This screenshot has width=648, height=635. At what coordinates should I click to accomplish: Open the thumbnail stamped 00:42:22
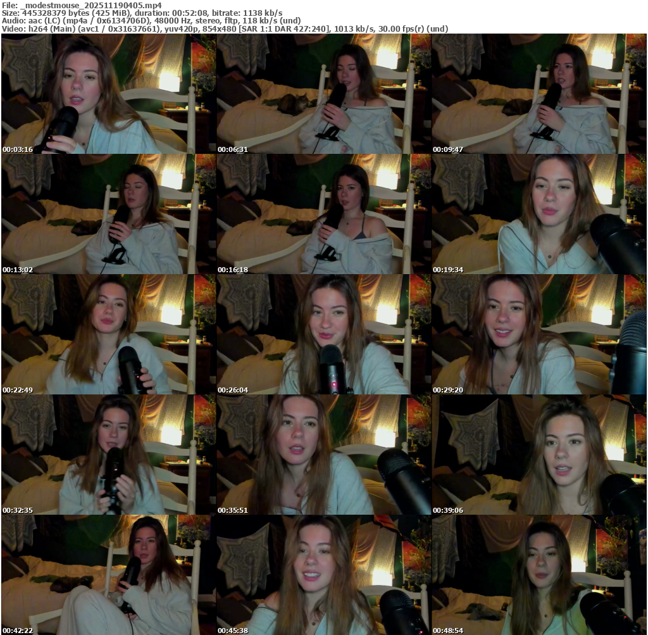coord(109,575)
